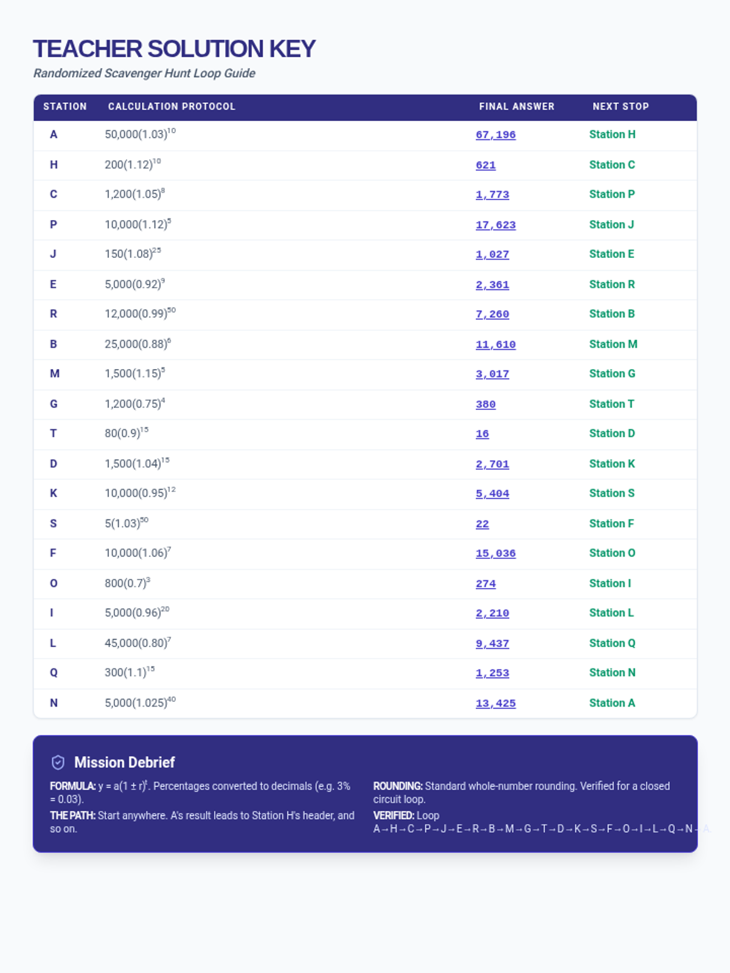Click the Mission Debrief heading

pyautogui.click(x=124, y=763)
